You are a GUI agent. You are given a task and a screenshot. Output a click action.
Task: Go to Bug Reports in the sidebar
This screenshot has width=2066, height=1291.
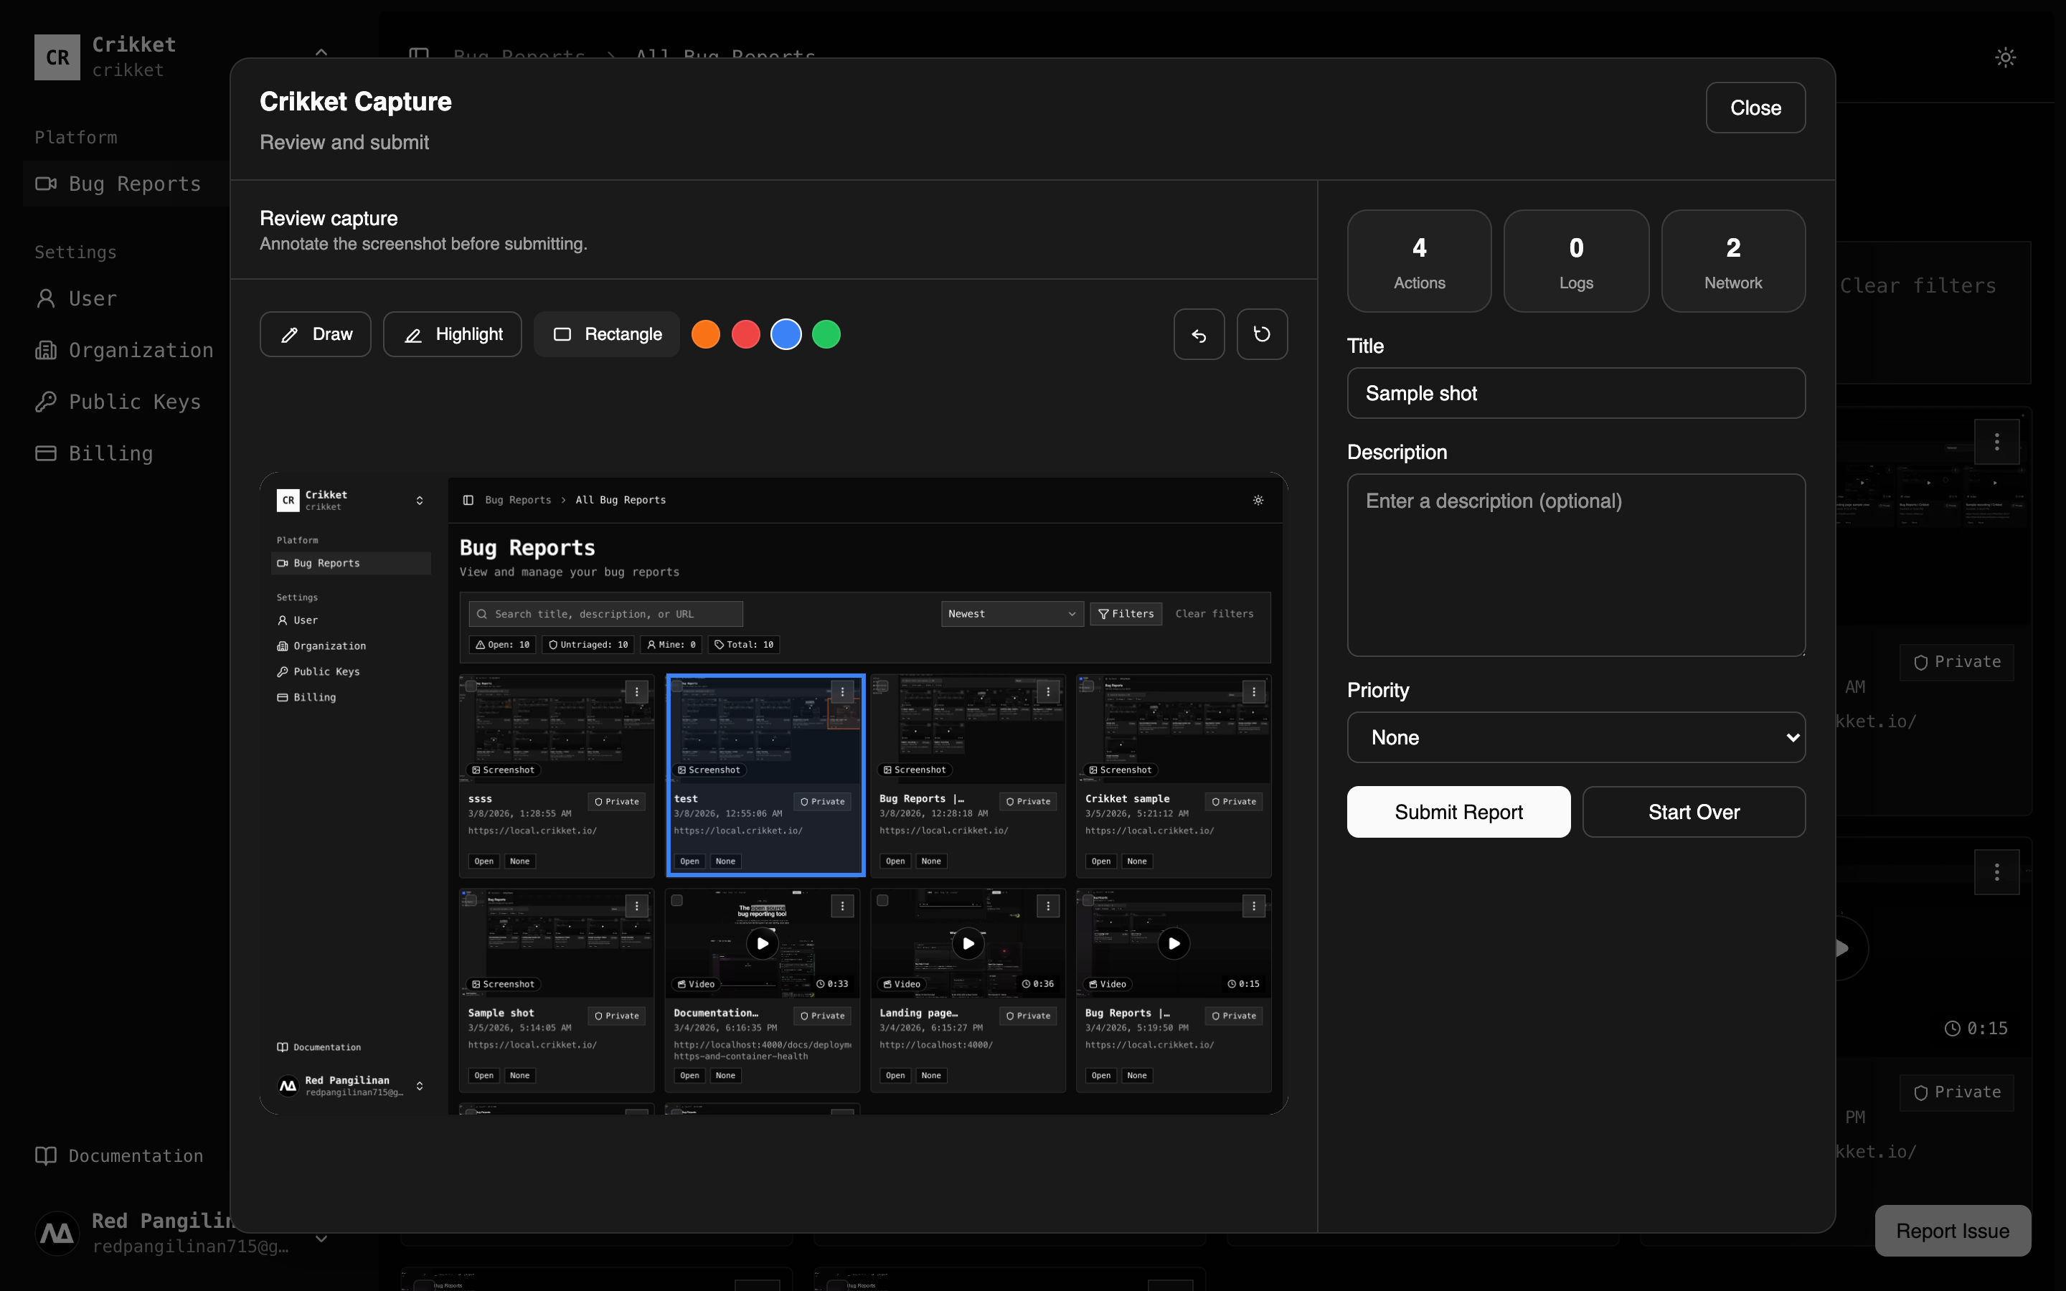coord(134,184)
